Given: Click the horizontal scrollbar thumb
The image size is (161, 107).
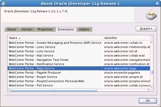Looking at the screenshot, I should point(54,90).
